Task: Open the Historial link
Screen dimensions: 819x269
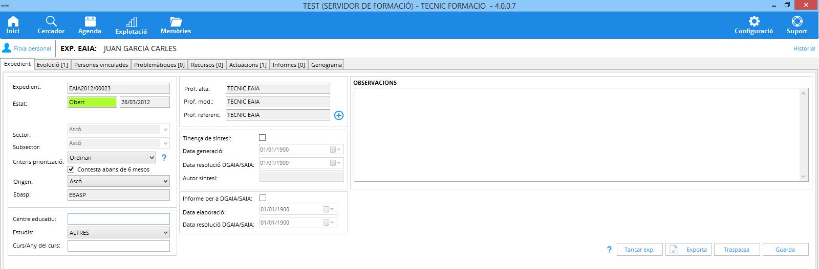Action: click(804, 48)
